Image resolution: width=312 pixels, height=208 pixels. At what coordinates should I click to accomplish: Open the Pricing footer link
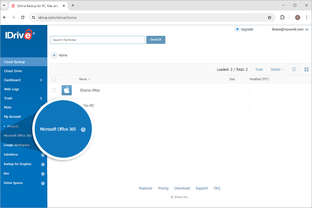(x=163, y=188)
